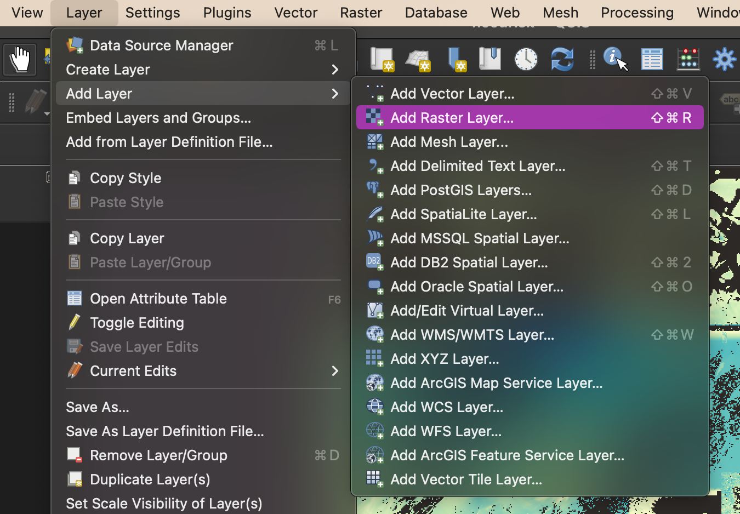Click the Open Attribute Table toolbar icon

tap(652, 59)
